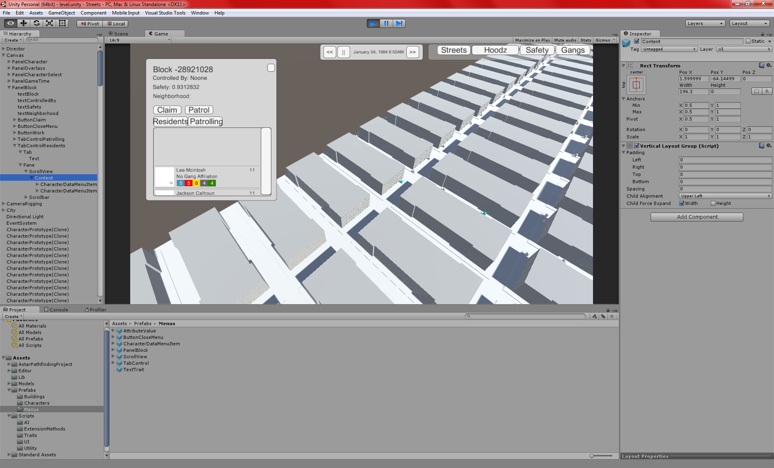Click Add Component button

tap(697, 217)
